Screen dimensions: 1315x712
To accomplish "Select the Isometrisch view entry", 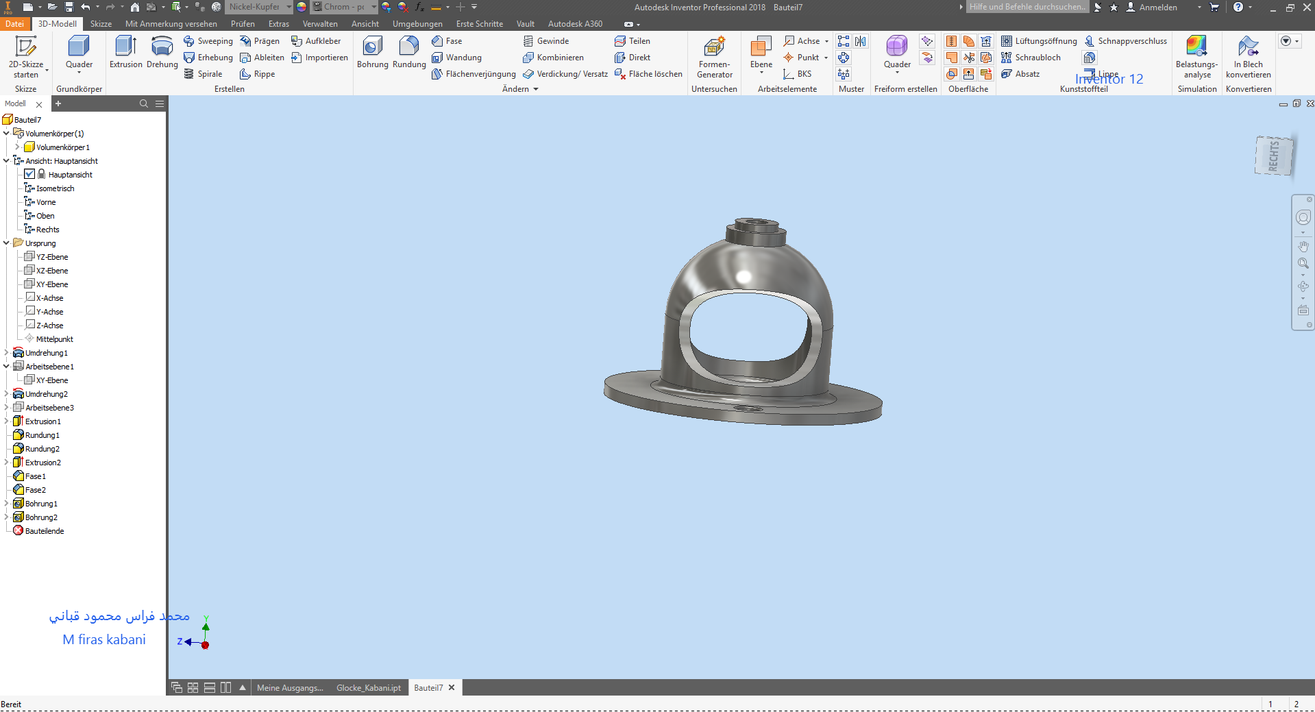I will tap(49, 188).
